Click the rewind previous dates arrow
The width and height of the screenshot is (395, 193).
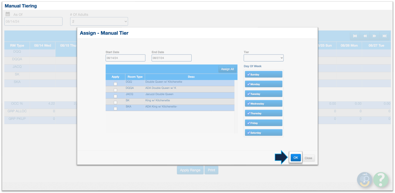click(365, 36)
